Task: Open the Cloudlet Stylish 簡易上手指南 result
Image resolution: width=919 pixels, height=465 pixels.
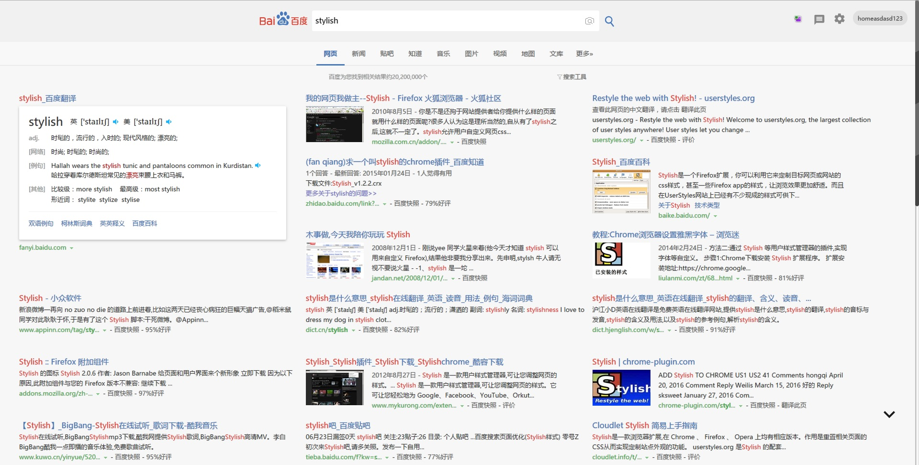Action: [x=644, y=425]
